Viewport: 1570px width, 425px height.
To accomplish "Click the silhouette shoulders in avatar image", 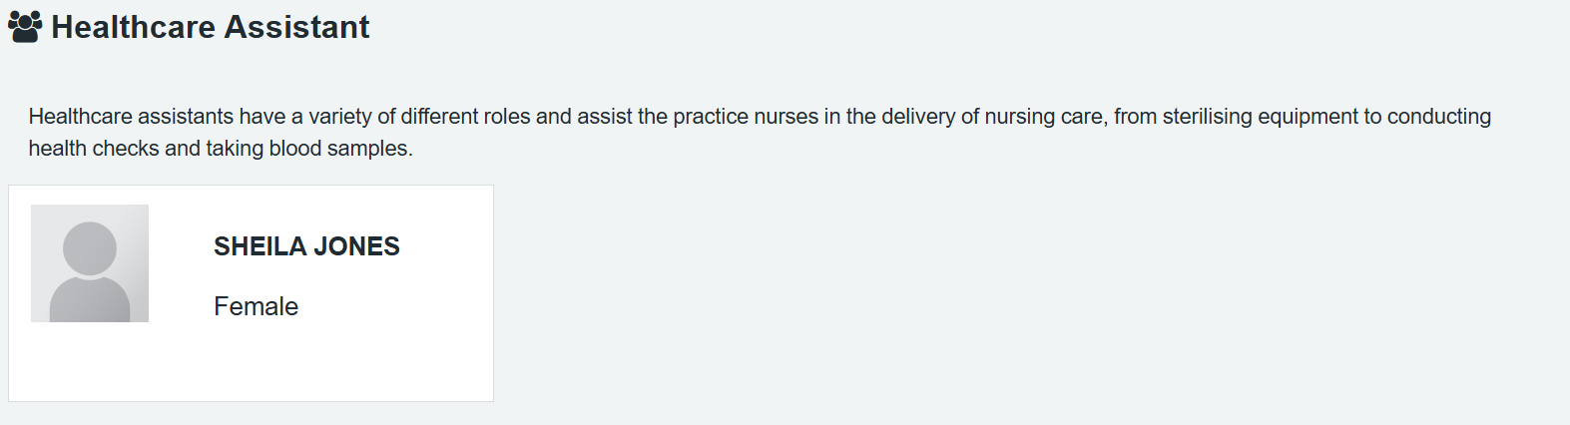I will point(90,302).
